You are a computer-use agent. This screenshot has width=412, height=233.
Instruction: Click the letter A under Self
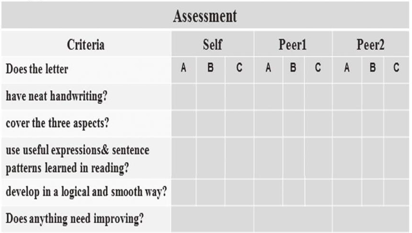point(184,68)
